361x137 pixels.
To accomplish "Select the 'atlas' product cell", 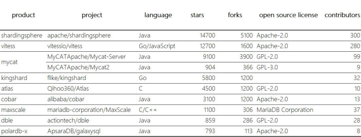I will pyautogui.click(x=7, y=89).
